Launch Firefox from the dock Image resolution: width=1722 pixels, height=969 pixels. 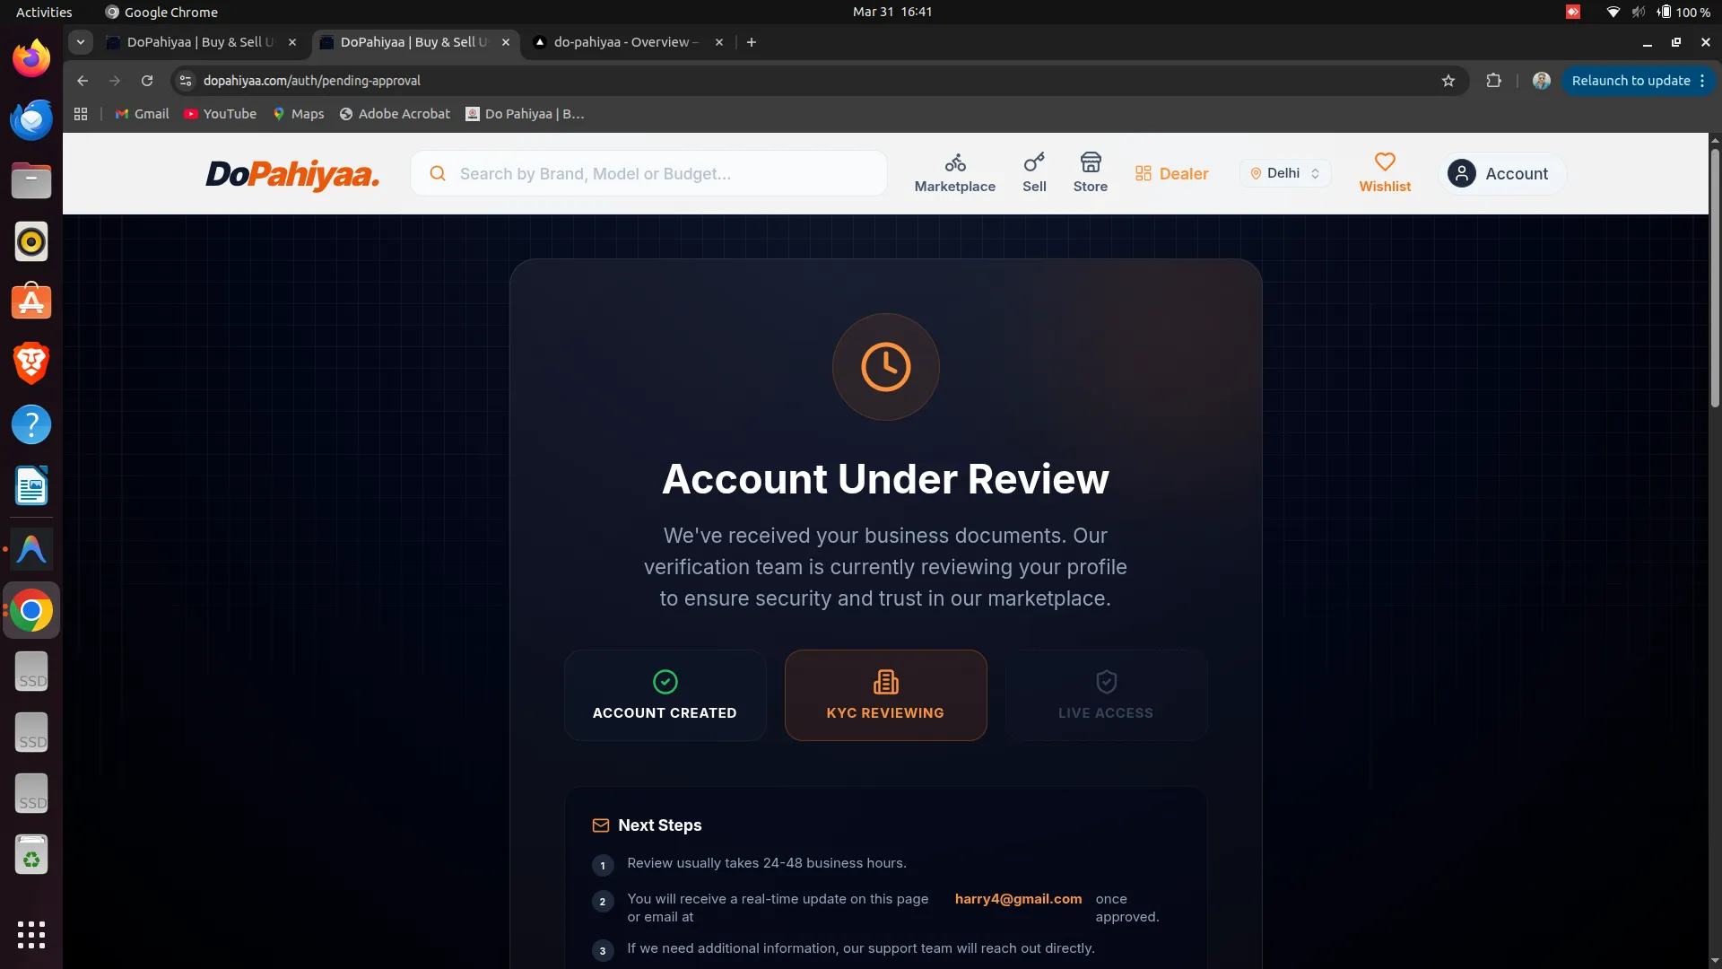point(31,59)
